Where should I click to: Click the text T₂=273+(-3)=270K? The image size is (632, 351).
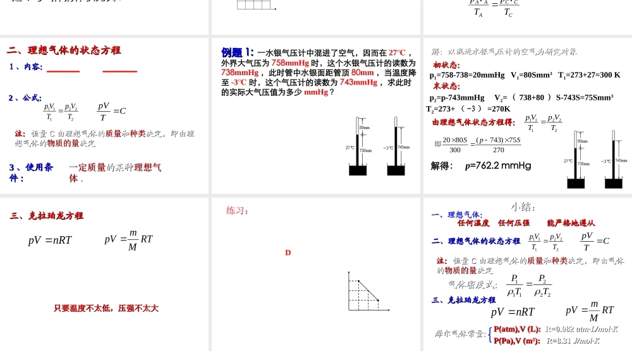click(468, 109)
